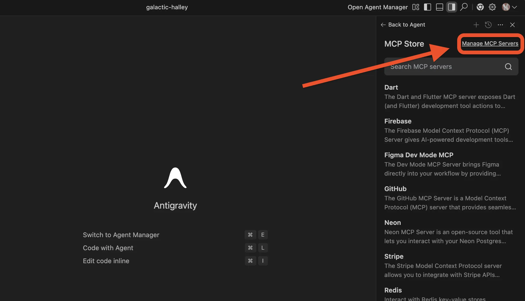The width and height of the screenshot is (525, 301).
Task: Open the three-dots more options menu
Action: coord(500,25)
